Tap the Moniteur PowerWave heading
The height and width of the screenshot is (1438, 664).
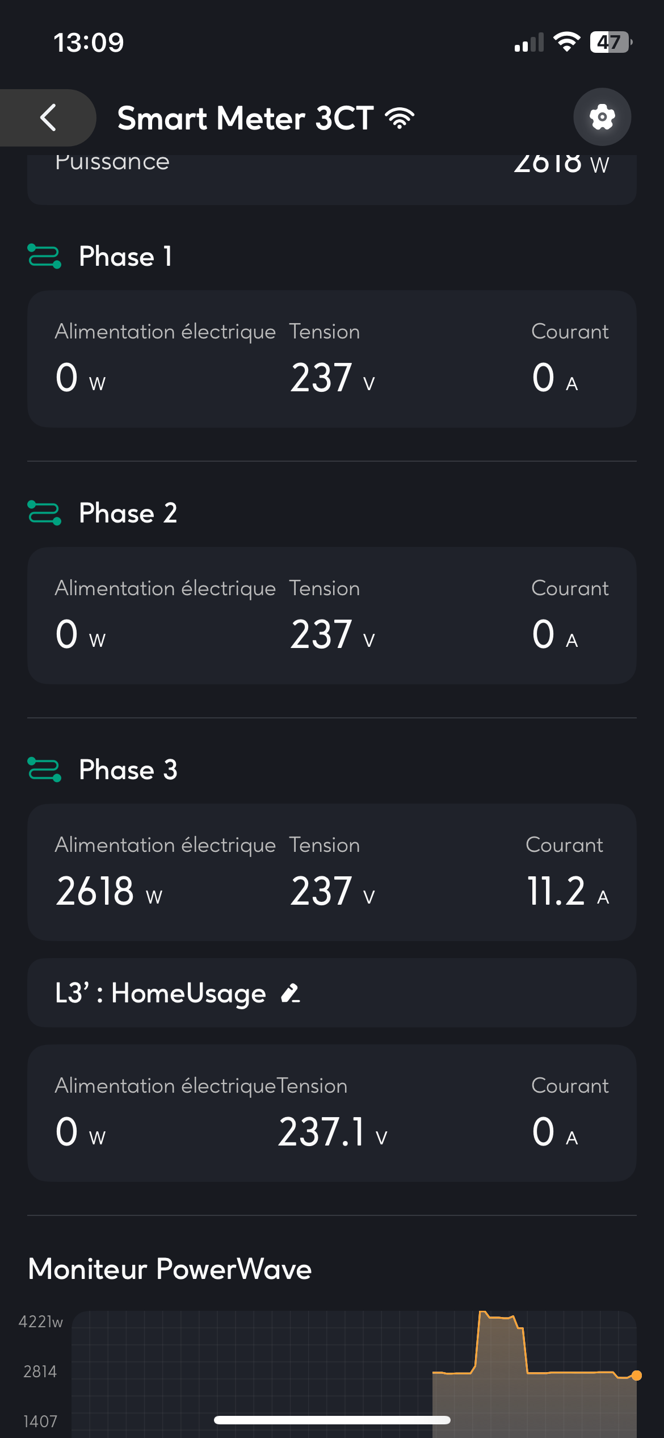[170, 1269]
